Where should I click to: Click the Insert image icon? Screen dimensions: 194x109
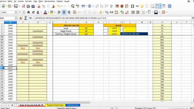tap(117, 6)
